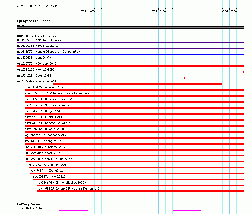Click the Cytogenetic Bands track heading
252x214 pixels.
34,21
